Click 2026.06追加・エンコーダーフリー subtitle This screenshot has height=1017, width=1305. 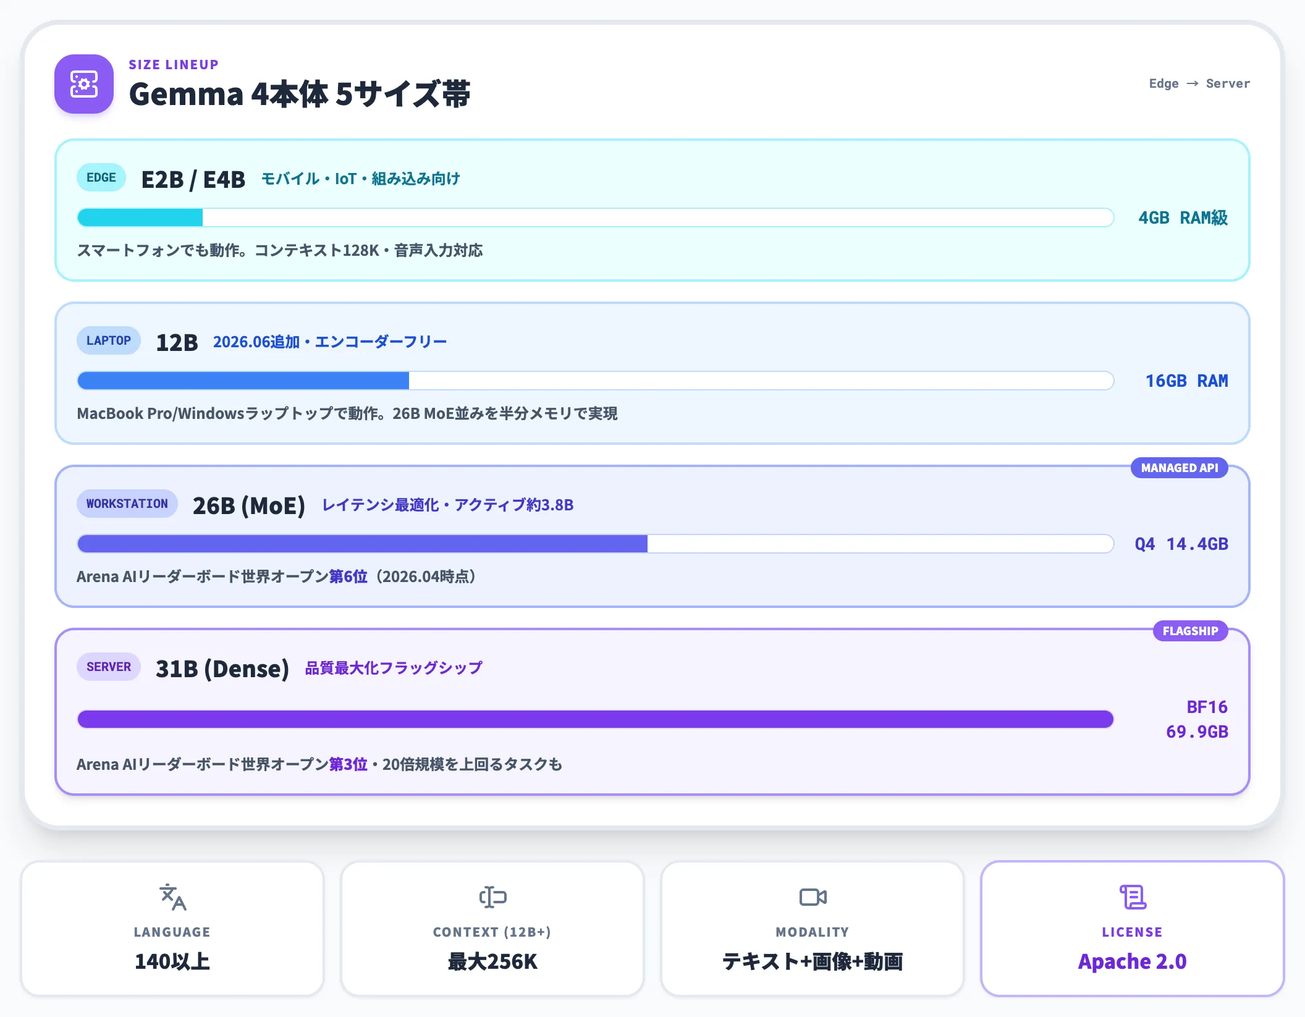point(330,342)
